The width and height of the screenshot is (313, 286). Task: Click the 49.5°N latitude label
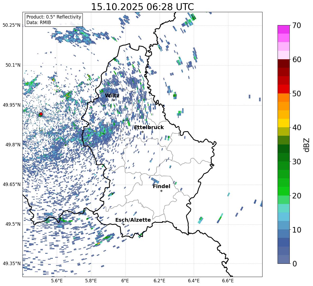[x=13, y=224]
